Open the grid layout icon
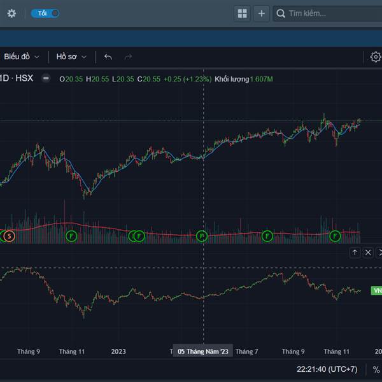The image size is (382, 382). click(242, 13)
